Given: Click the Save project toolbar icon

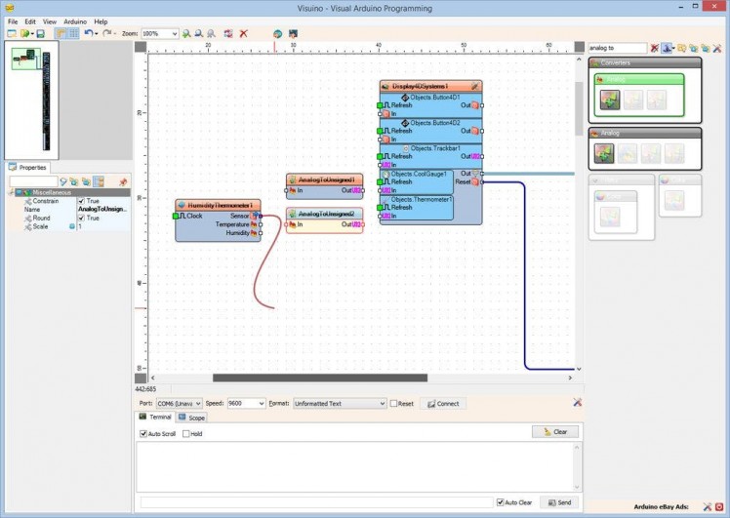Looking at the screenshot, I should (x=40, y=33).
